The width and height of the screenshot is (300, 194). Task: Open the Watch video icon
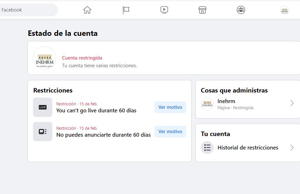pos(164,10)
